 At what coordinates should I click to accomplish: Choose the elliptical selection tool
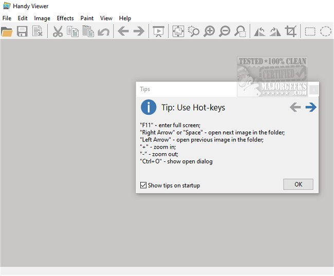(326, 32)
